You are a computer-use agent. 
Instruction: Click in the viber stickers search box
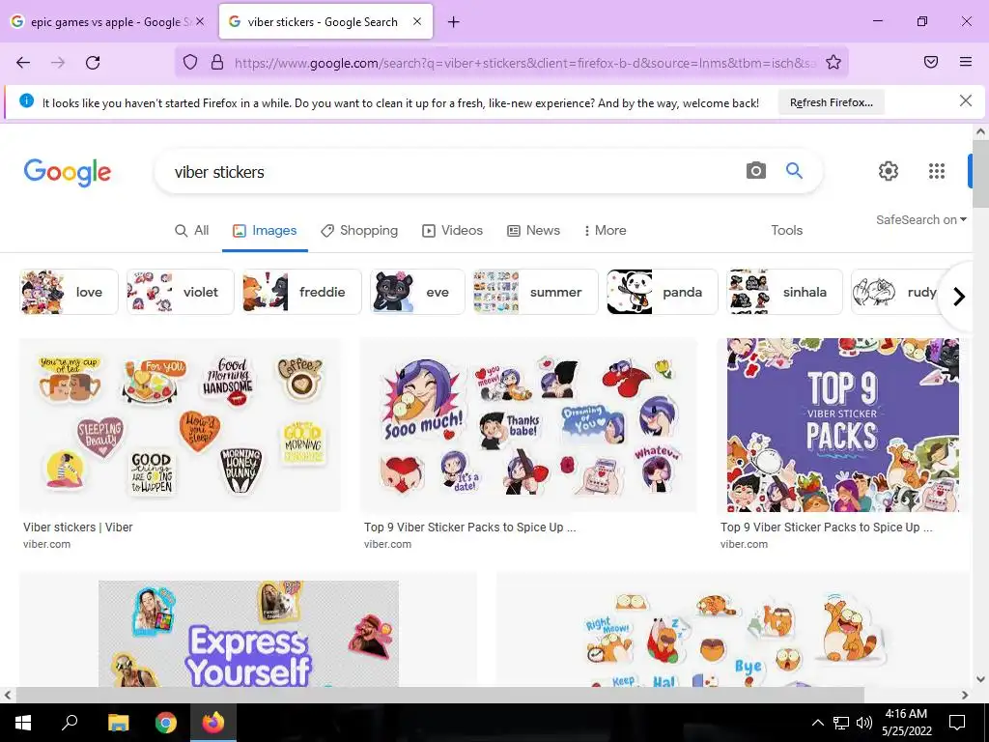coord(454,172)
